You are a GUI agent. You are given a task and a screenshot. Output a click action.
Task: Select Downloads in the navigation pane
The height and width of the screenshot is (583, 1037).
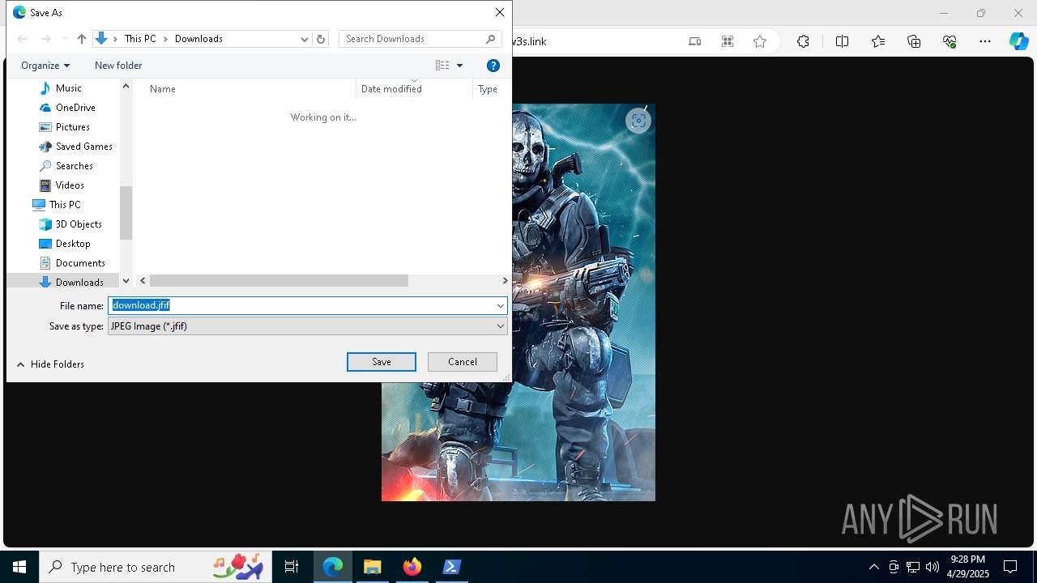point(79,282)
